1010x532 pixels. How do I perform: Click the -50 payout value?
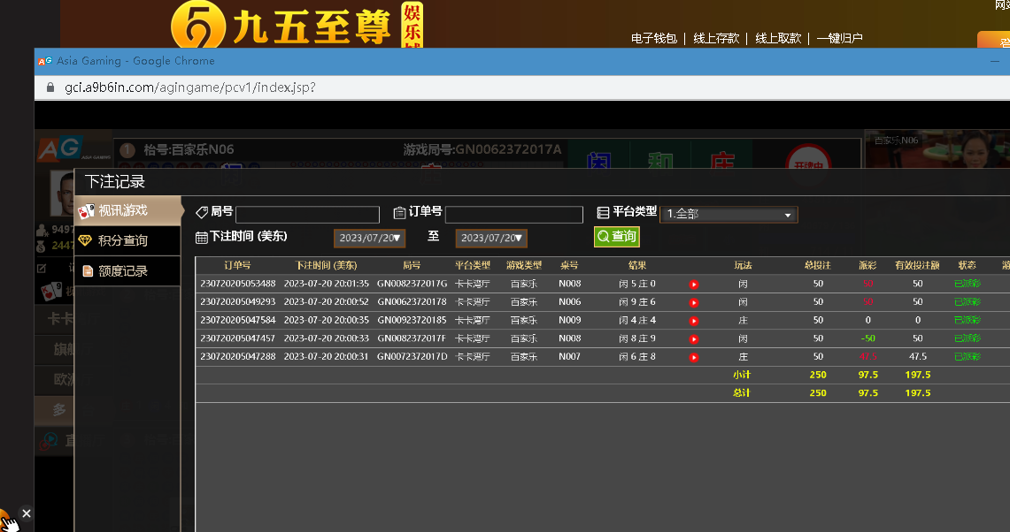[867, 338]
